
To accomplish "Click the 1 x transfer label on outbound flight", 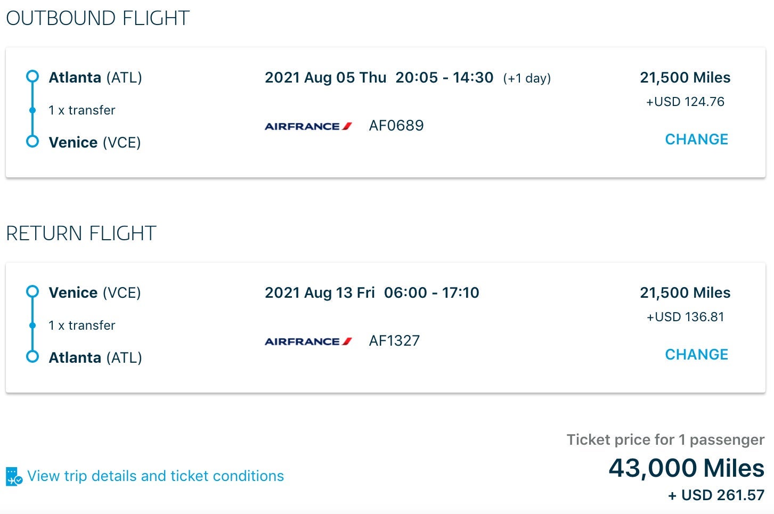I will [82, 110].
